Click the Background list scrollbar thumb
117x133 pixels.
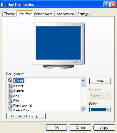click(83, 85)
